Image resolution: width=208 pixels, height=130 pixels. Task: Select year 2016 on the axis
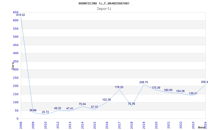pyautogui.click(x=107, y=125)
